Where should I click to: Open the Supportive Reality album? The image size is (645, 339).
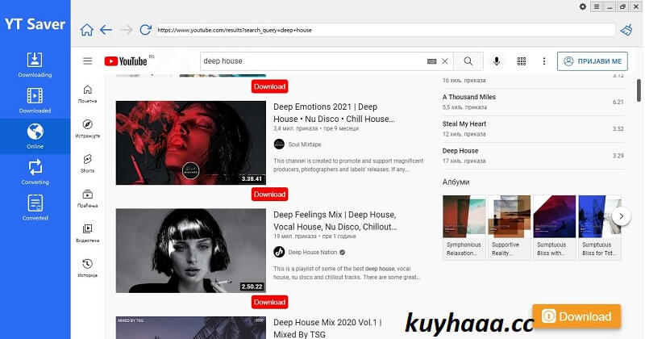coord(510,228)
